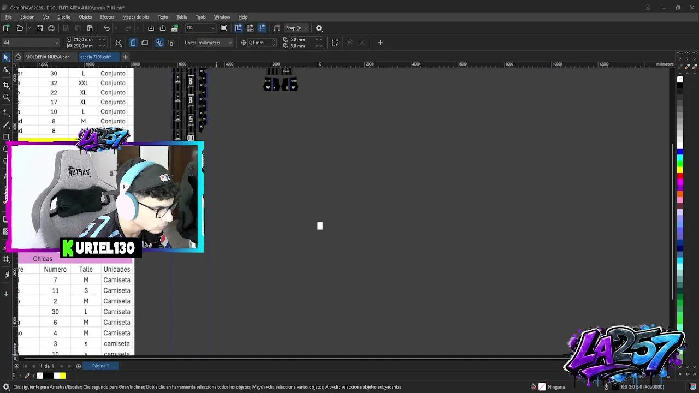Toggle the show grid button
699x393 pixels.
tap(251, 28)
